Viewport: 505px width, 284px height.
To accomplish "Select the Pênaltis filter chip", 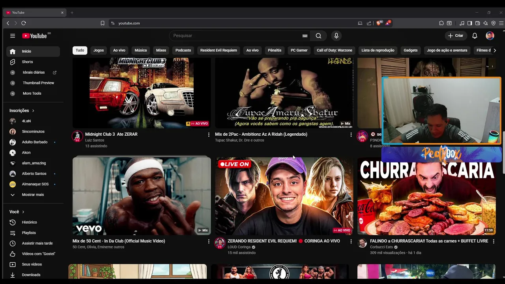I will [x=275, y=50].
